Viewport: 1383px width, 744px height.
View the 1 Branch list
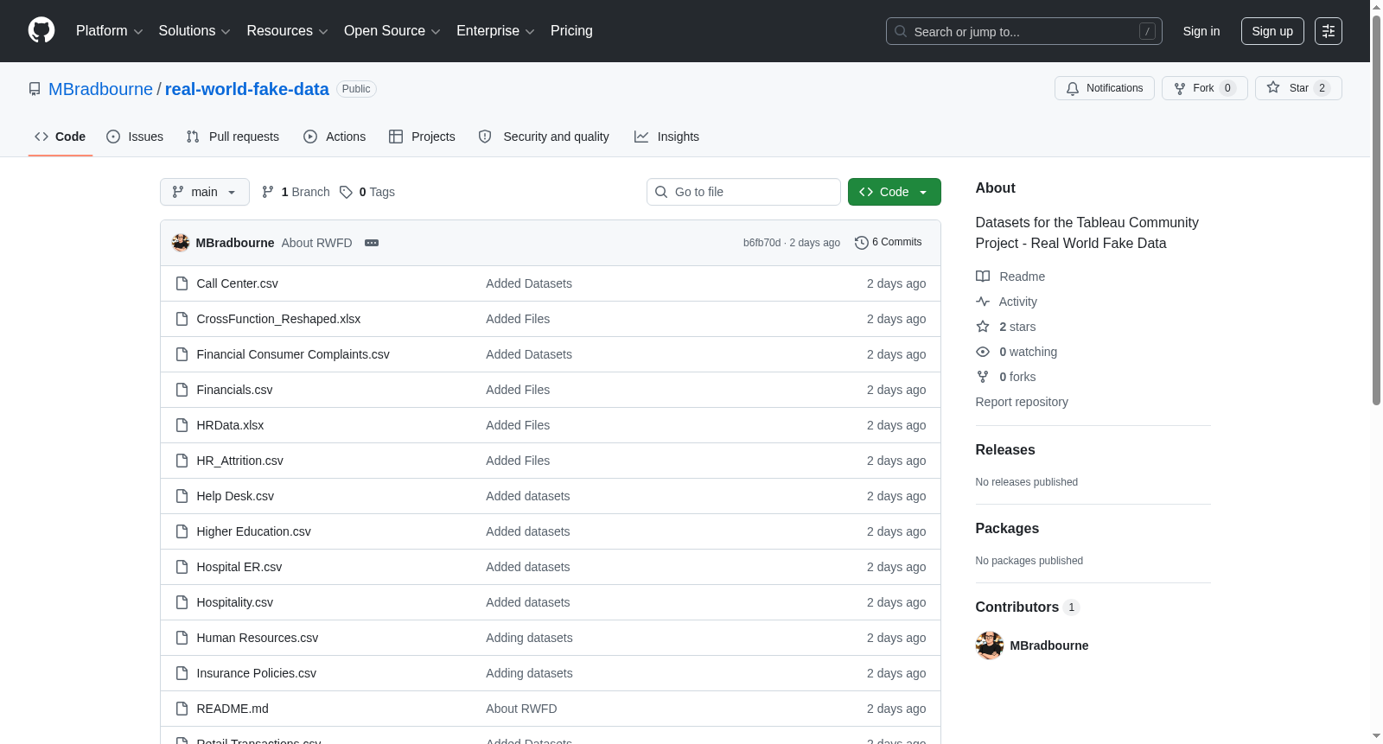(296, 192)
